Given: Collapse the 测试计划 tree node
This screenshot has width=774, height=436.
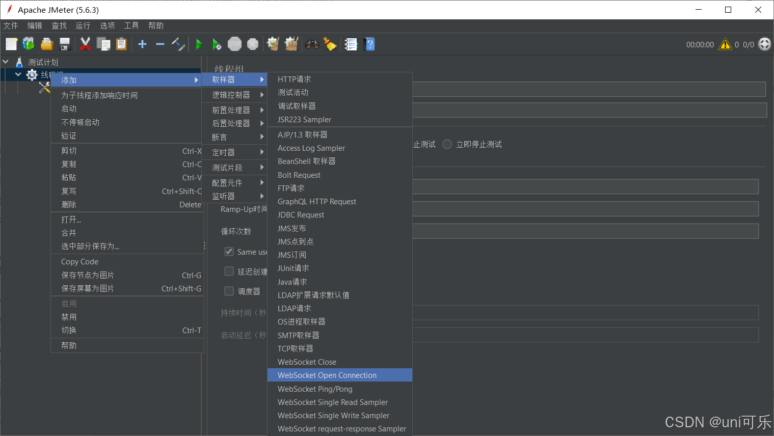Looking at the screenshot, I should point(6,62).
